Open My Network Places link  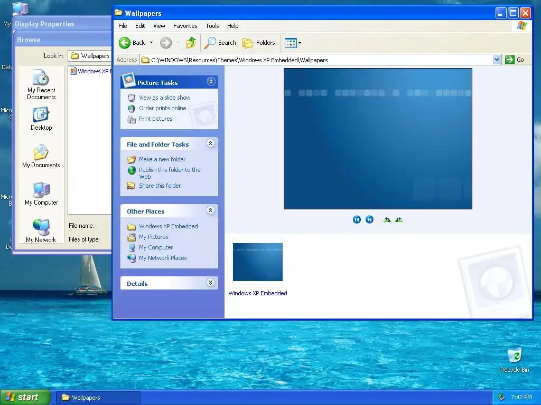[x=163, y=258]
